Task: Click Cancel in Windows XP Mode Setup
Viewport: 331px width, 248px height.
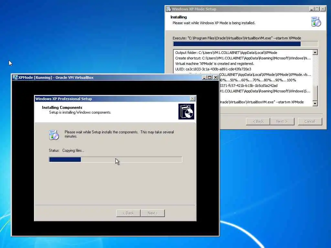Action: tap(310, 121)
